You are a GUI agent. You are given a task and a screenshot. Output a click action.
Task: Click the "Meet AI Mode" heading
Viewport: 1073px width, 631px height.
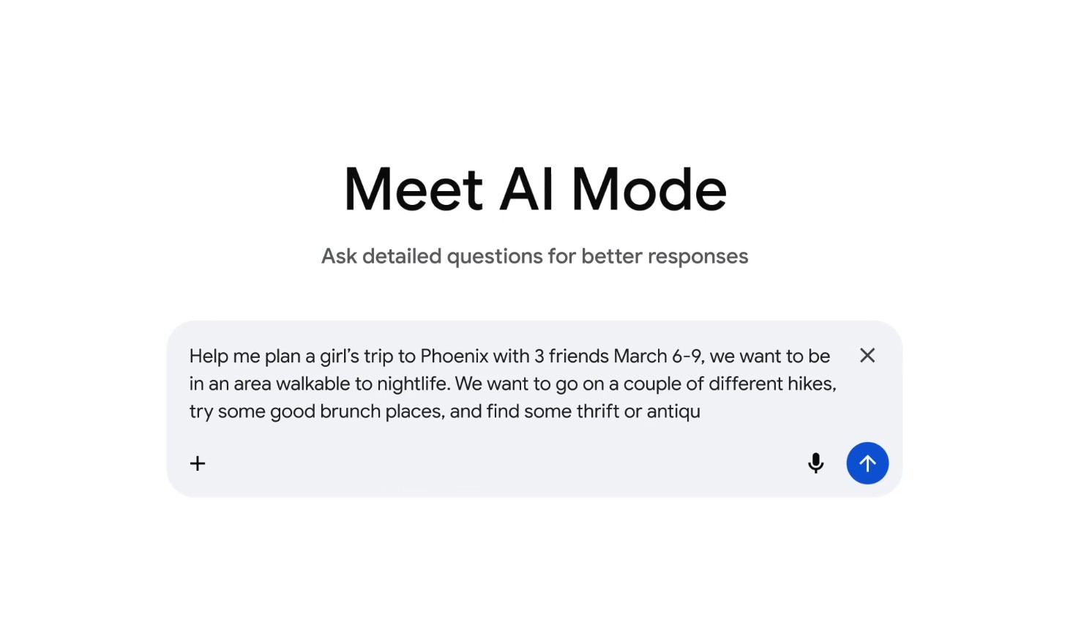click(x=535, y=190)
